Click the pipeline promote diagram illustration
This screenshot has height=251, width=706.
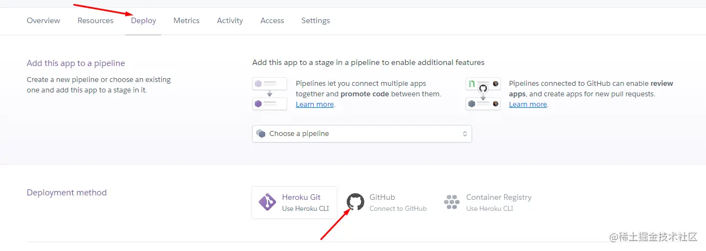[270, 94]
